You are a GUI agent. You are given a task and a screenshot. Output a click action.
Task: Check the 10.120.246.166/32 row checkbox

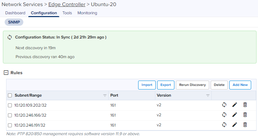point(10,116)
